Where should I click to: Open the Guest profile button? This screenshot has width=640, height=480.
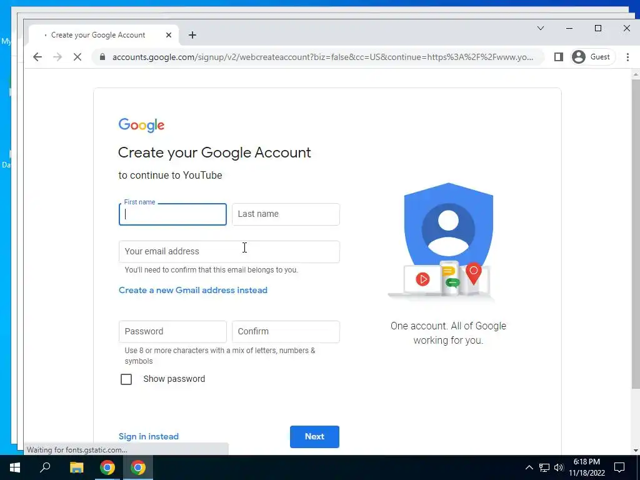click(x=592, y=57)
